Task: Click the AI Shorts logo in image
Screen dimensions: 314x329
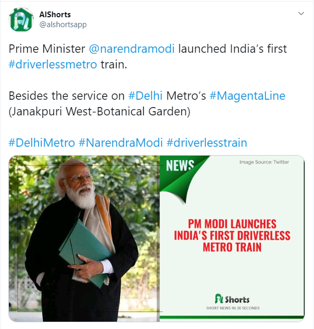Action: pyautogui.click(x=232, y=299)
